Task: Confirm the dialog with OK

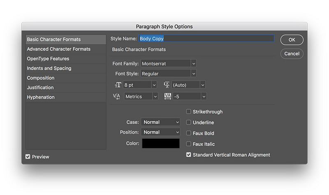Action: [x=292, y=40]
